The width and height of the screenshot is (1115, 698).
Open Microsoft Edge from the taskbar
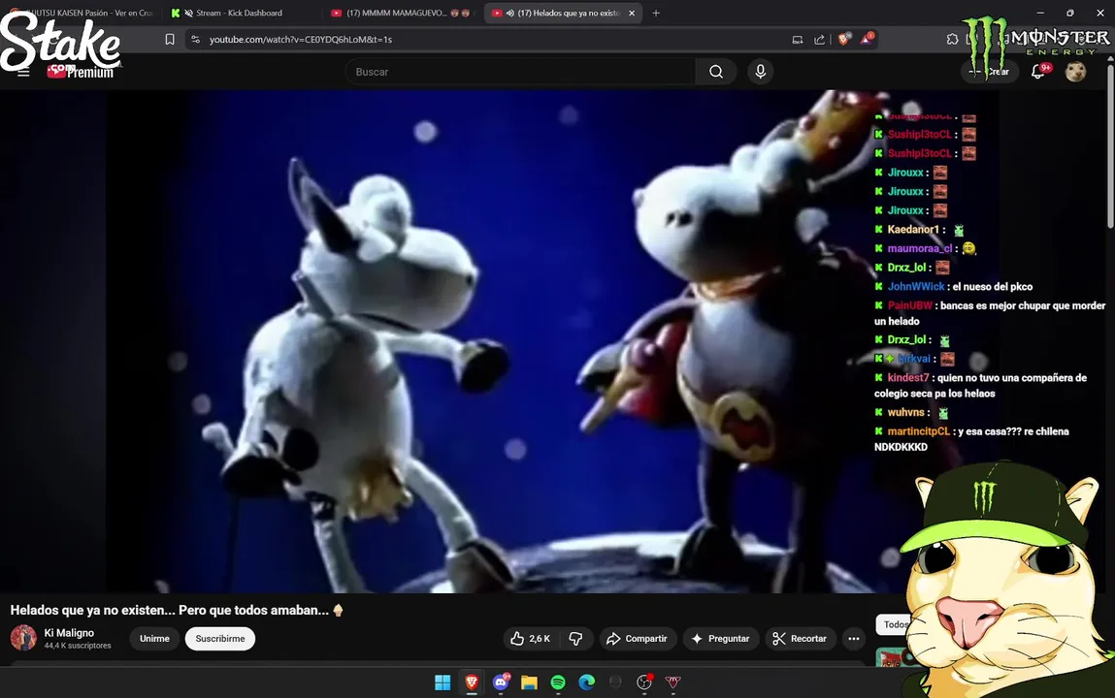click(587, 682)
